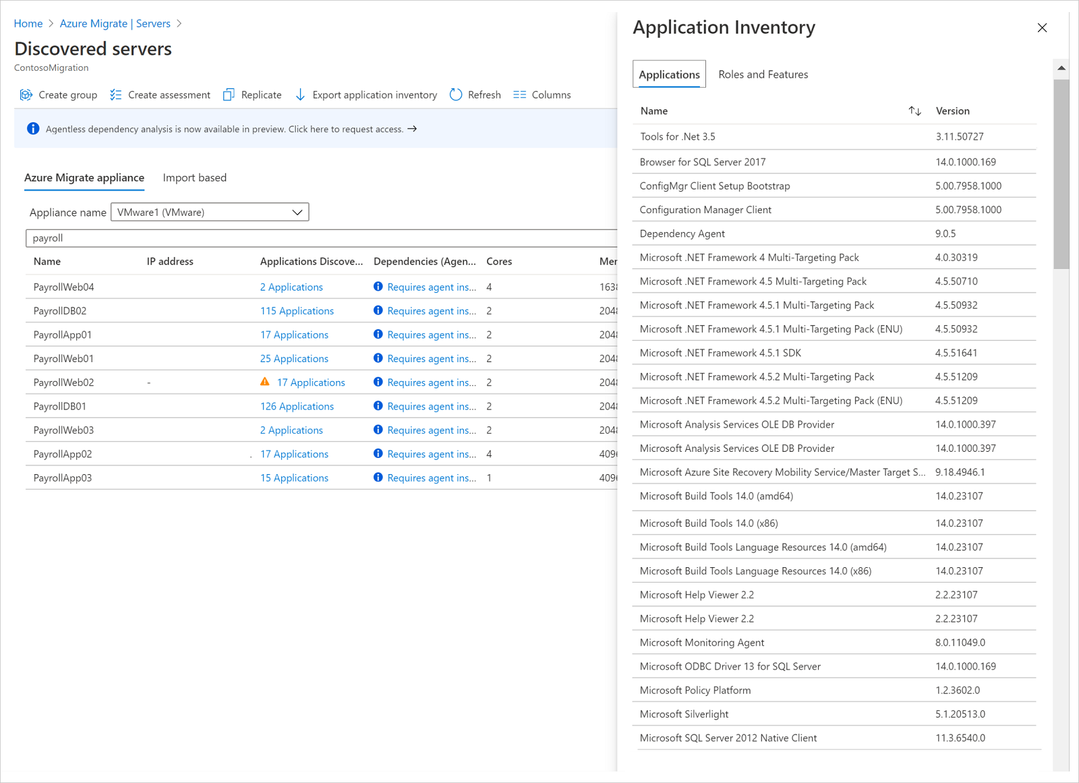Image resolution: width=1079 pixels, height=783 pixels.
Task: Open 115 Applications for PayrollDB02
Action: (297, 310)
